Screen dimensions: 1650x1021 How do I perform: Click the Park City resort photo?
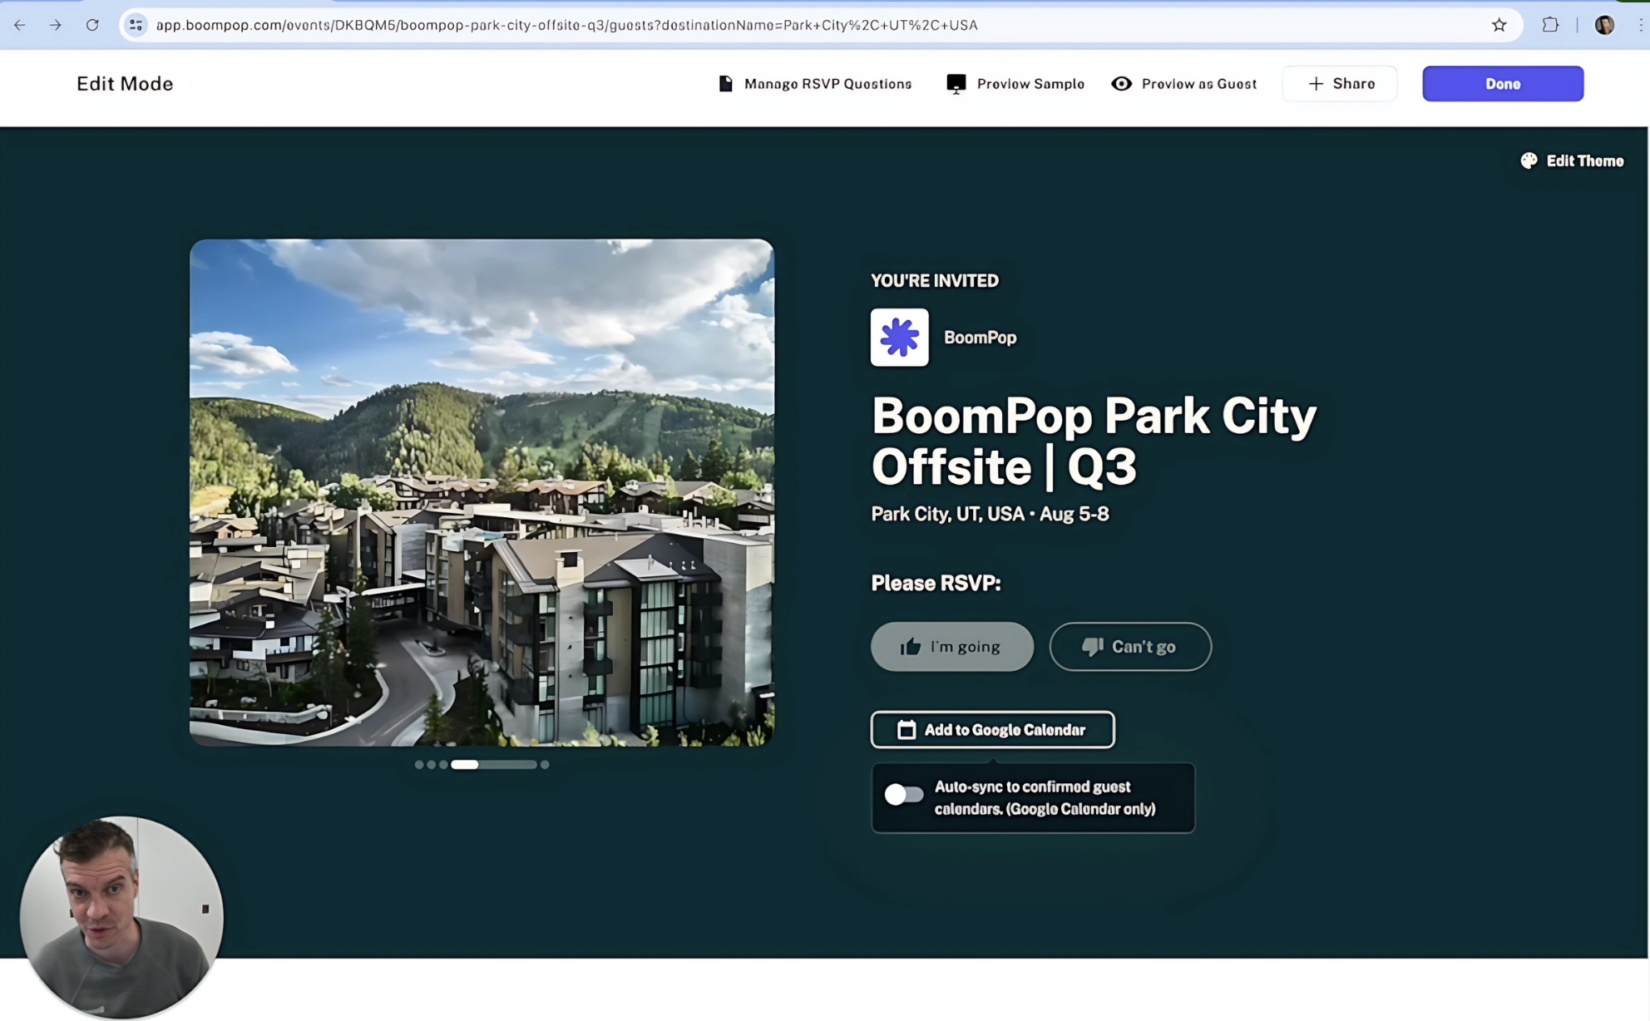pyautogui.click(x=482, y=492)
